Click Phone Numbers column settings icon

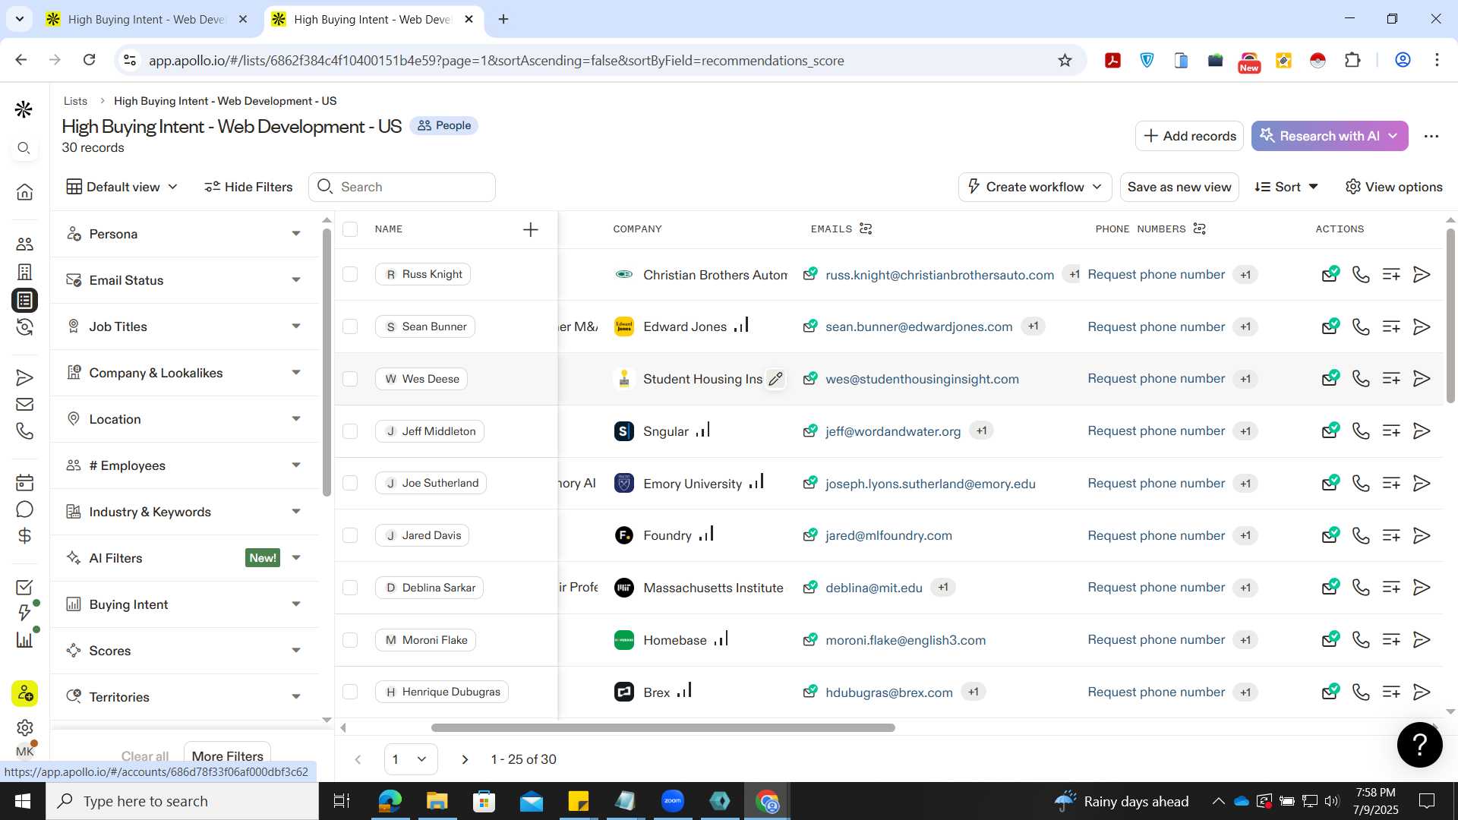point(1200,229)
